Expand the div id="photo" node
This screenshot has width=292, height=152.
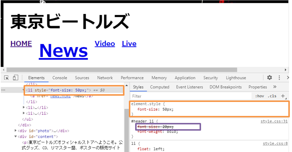pos(16,131)
